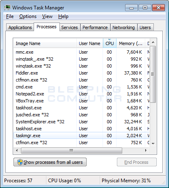Screen dimensions: 169x188
Task: Select the jusched.exe *32 process
Action: coord(82,115)
